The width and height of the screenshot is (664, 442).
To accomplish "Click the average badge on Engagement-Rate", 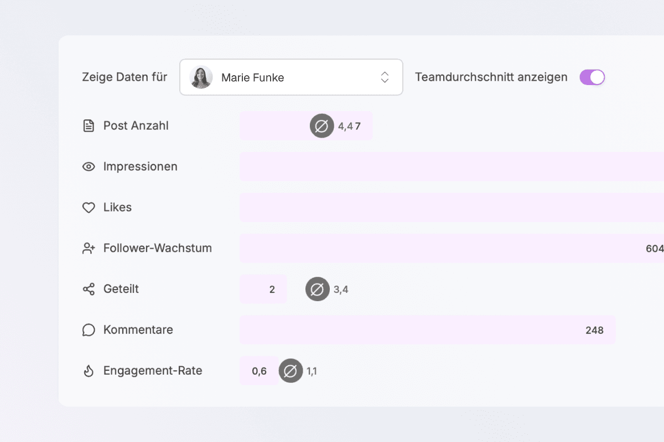I will click(290, 371).
